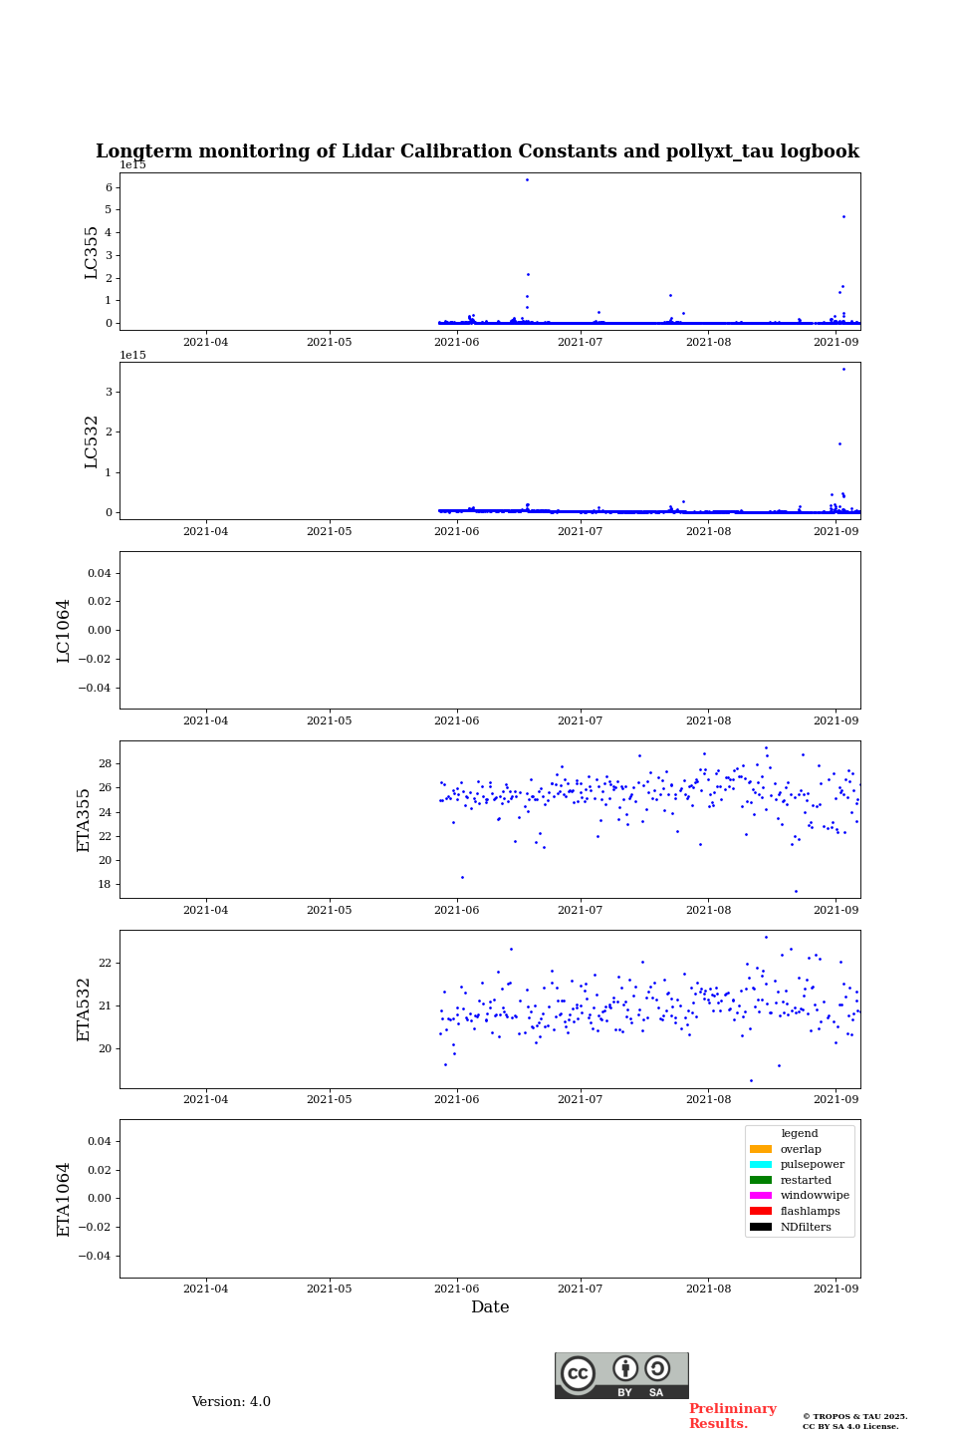Click the highest outlier point in the LC532 plot
Screen dimensions: 956x1435
[x=843, y=369]
